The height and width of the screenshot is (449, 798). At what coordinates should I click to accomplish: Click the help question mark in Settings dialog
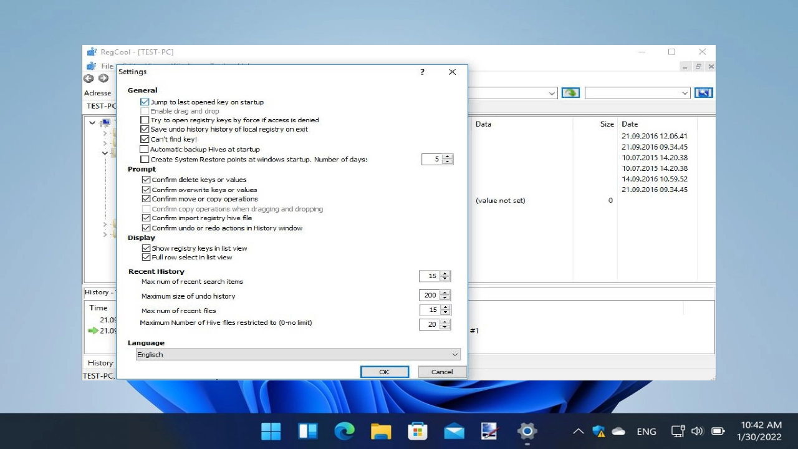(422, 72)
